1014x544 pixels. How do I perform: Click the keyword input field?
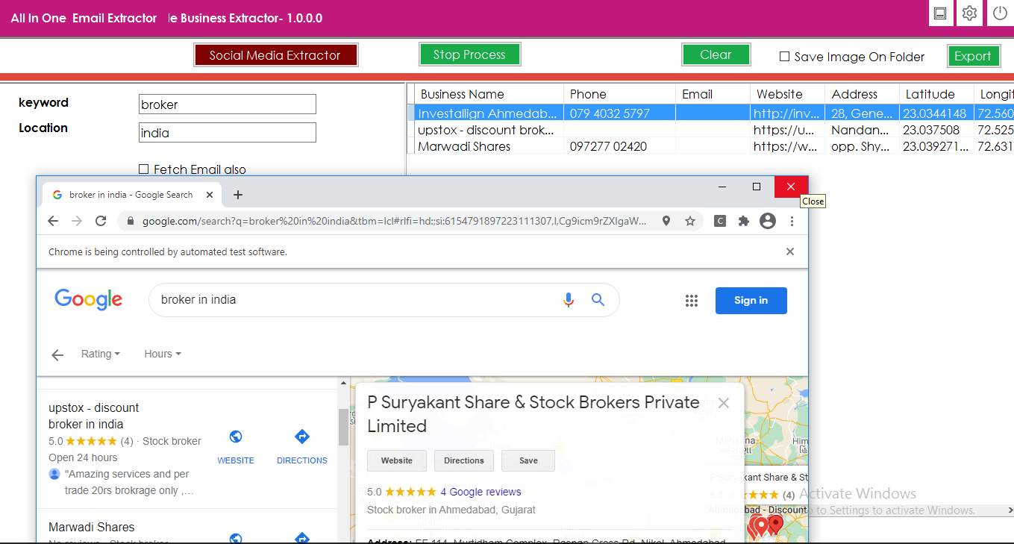pyautogui.click(x=228, y=104)
